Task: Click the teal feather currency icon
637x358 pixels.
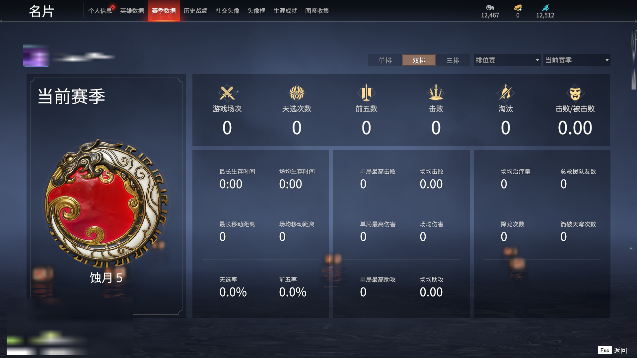Action: 545,8
